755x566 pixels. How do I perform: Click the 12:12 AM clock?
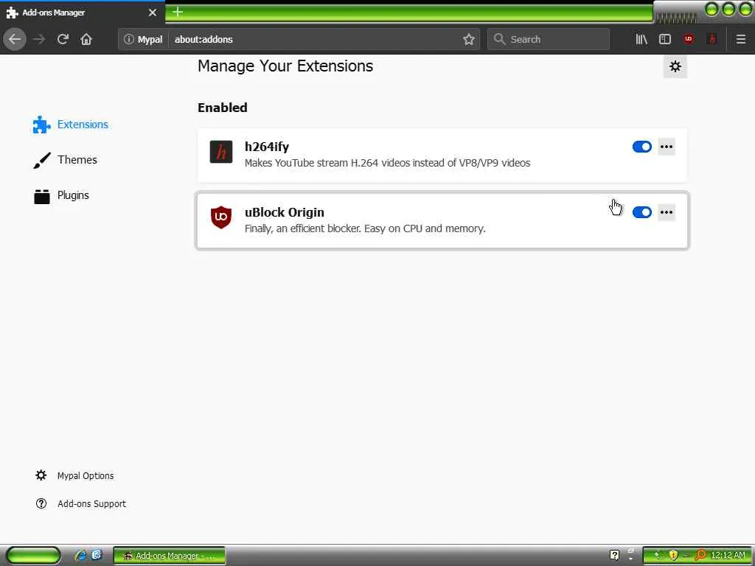(x=728, y=555)
